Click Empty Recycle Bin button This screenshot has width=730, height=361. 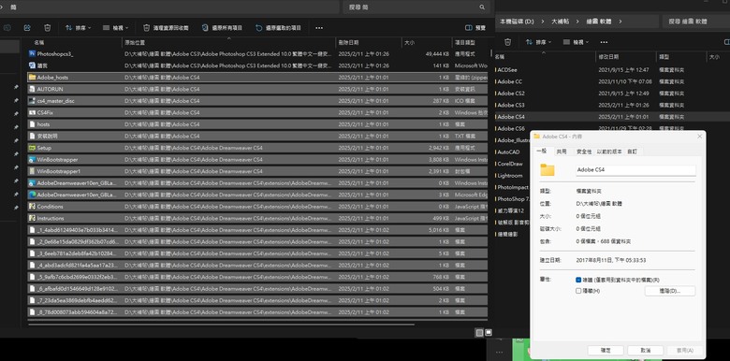pos(166,28)
